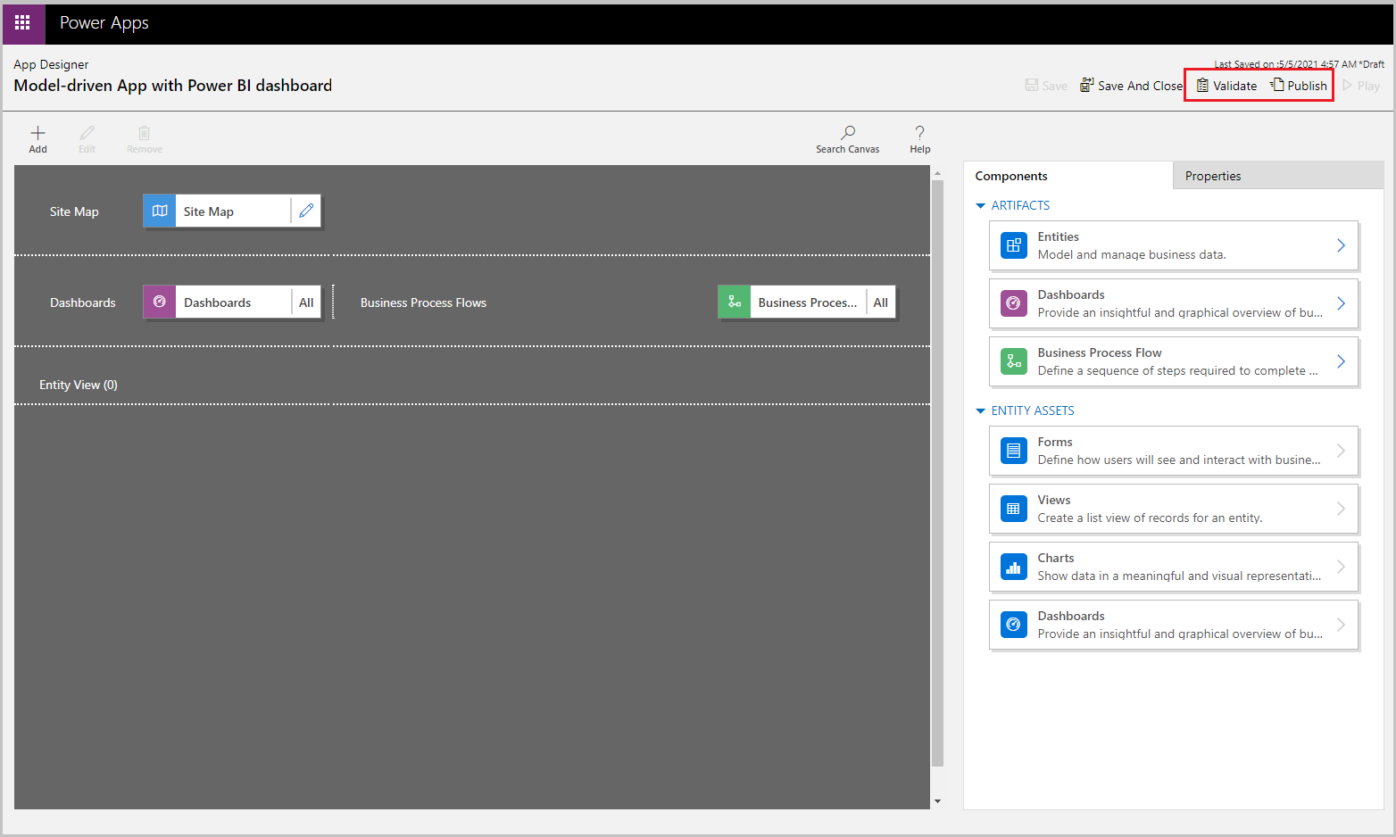Expand the Entities component chevron
This screenshot has width=1396, height=837.
pyautogui.click(x=1341, y=245)
